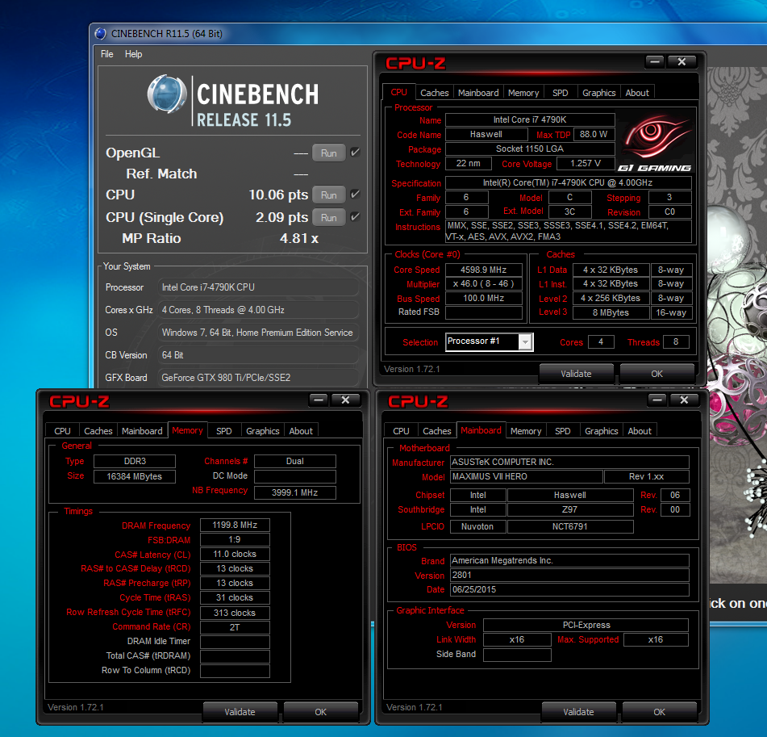The image size is (767, 737).
Task: Click the Intel Core i7 4790K name field
Action: pos(530,120)
